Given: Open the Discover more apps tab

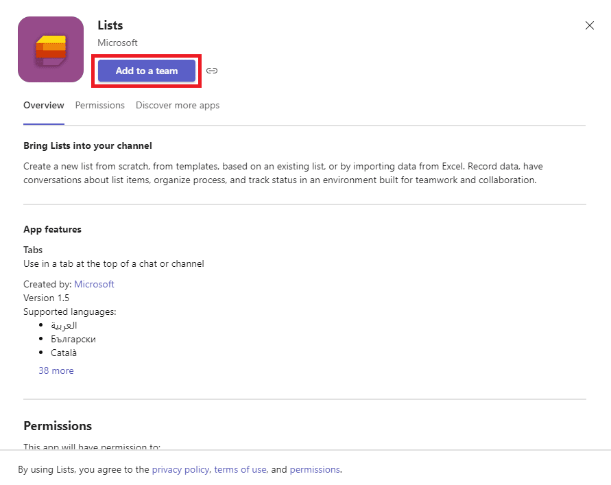Looking at the screenshot, I should pos(178,105).
